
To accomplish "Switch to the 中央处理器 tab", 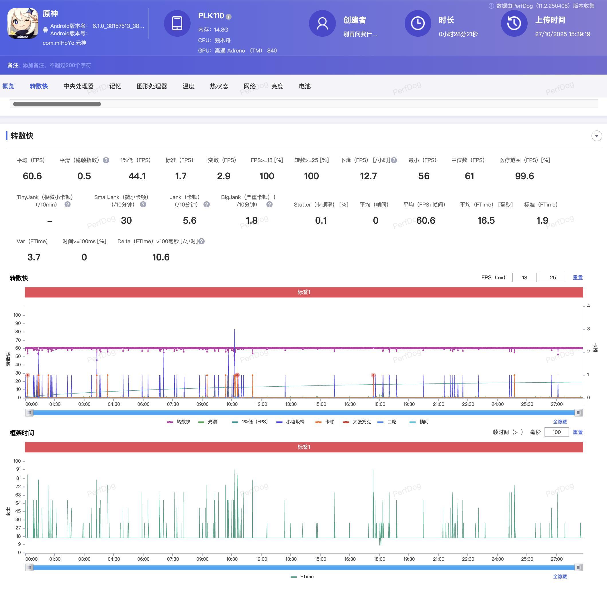I will click(79, 86).
